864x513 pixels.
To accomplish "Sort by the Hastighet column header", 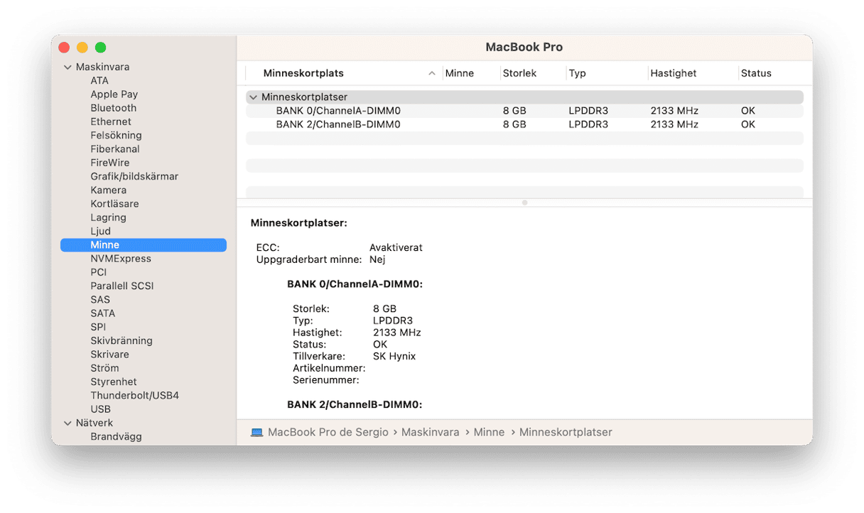I will click(x=673, y=73).
